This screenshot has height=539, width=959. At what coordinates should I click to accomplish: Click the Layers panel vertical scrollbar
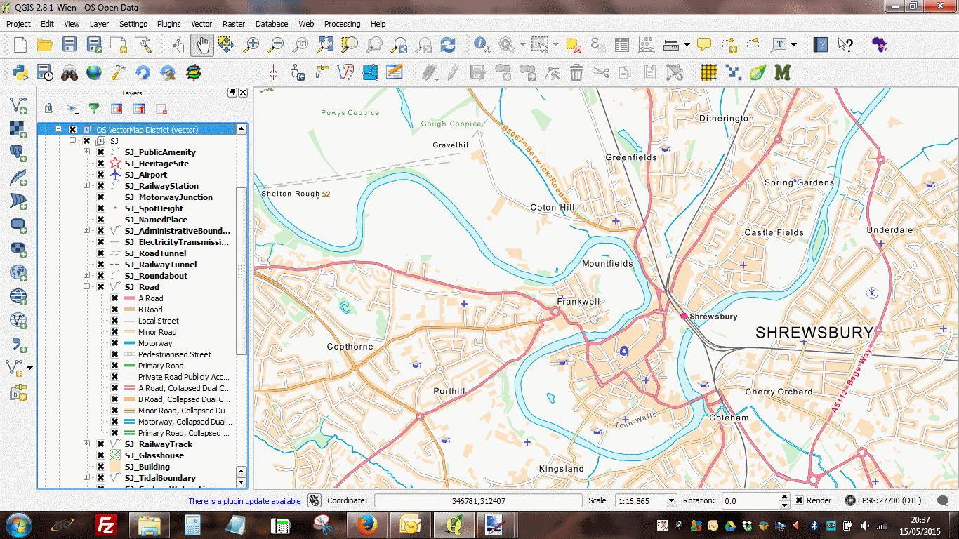point(242,271)
